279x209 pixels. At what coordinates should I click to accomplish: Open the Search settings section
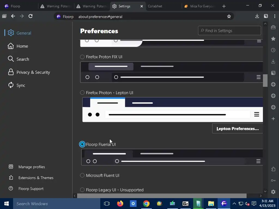pos(18,59)
